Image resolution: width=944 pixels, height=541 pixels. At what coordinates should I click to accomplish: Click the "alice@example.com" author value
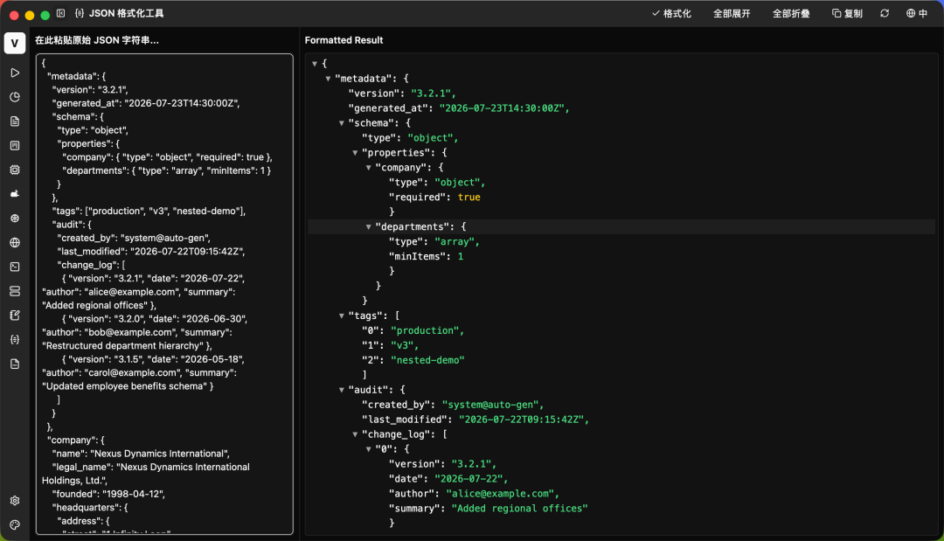(x=500, y=494)
